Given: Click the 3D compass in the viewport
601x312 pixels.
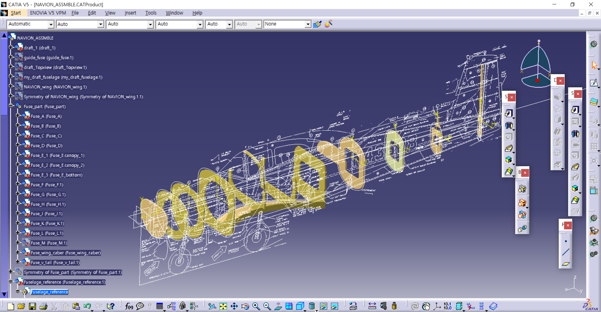Looking at the screenshot, I should [536, 64].
